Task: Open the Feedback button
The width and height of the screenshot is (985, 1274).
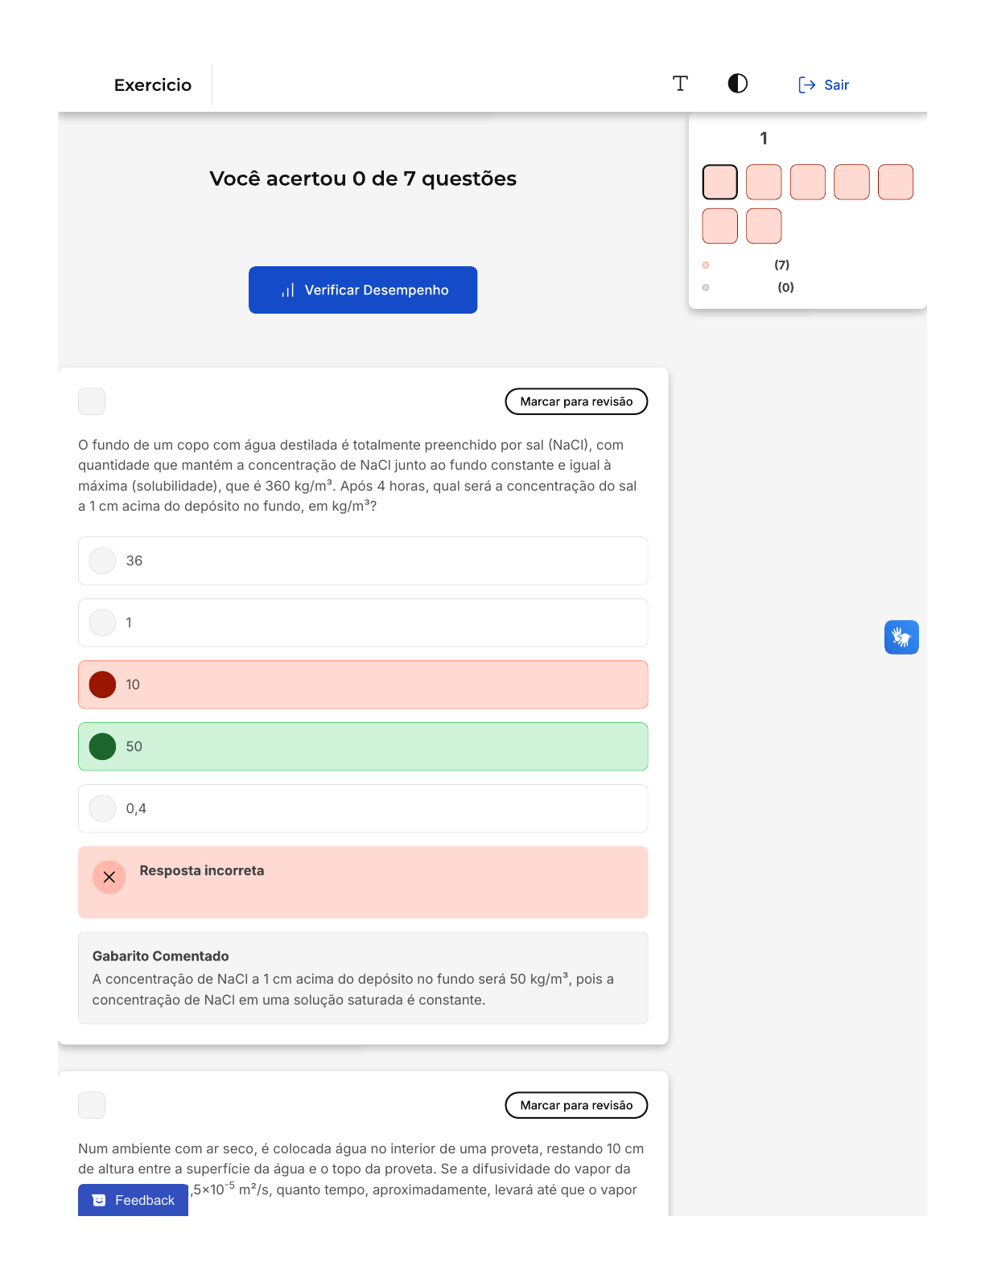Action: click(134, 1200)
